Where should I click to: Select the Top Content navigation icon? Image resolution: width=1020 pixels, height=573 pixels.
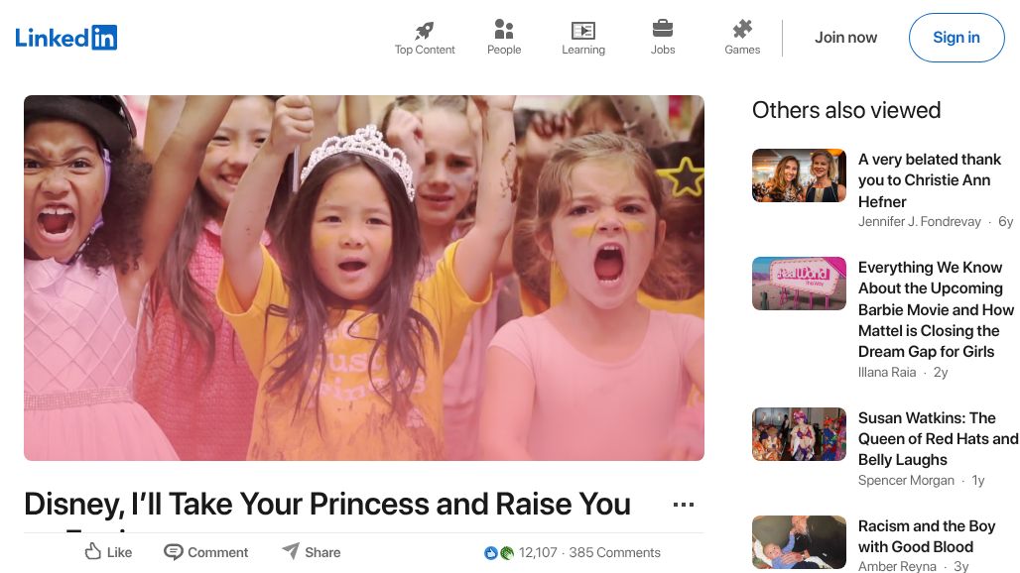tap(425, 30)
